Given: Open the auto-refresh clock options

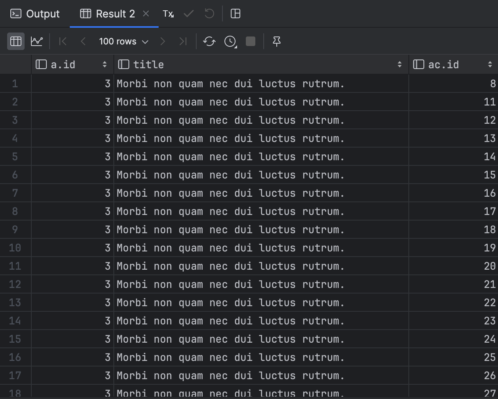Looking at the screenshot, I should coord(230,41).
